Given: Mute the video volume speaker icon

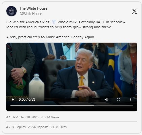Looking at the screenshot, I should (x=106, y=100).
